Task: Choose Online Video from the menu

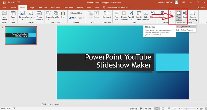Action: point(186,30)
